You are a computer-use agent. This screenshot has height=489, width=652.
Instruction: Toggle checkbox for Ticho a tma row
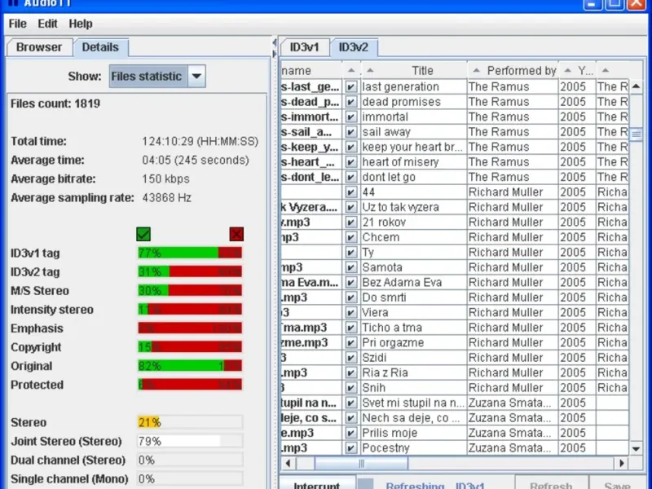pos(351,328)
